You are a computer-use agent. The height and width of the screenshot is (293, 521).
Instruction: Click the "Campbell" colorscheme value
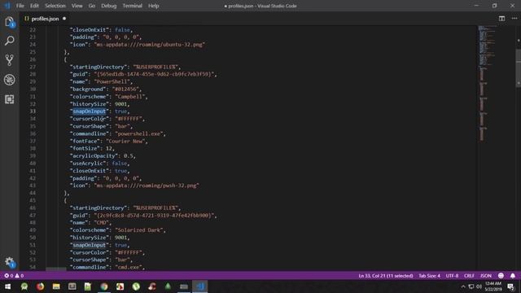point(130,97)
